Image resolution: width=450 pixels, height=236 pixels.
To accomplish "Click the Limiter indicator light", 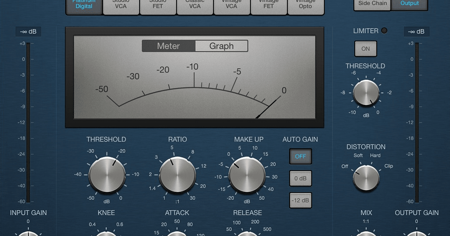I will pyautogui.click(x=384, y=31).
